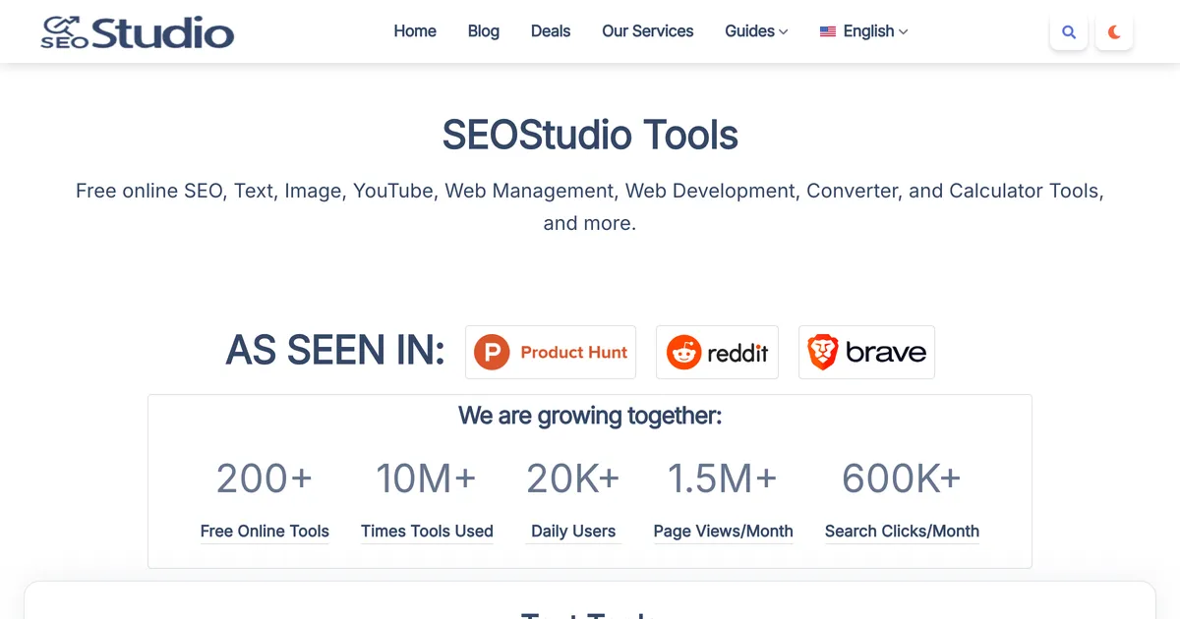This screenshot has height=619, width=1180.
Task: Open the search with the magnifier icon
Action: [x=1069, y=30]
